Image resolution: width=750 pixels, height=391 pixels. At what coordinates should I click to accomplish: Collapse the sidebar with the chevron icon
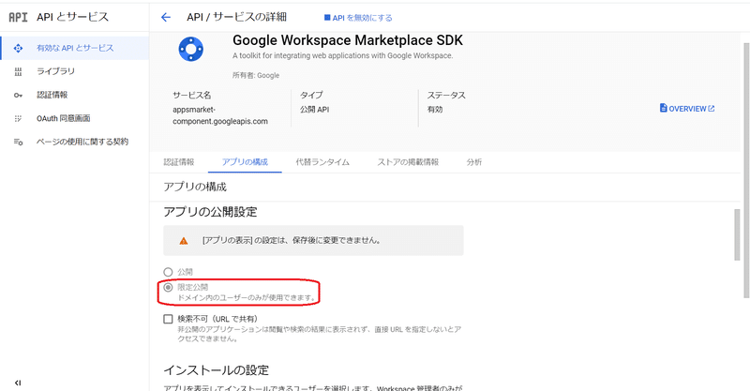(x=18, y=383)
